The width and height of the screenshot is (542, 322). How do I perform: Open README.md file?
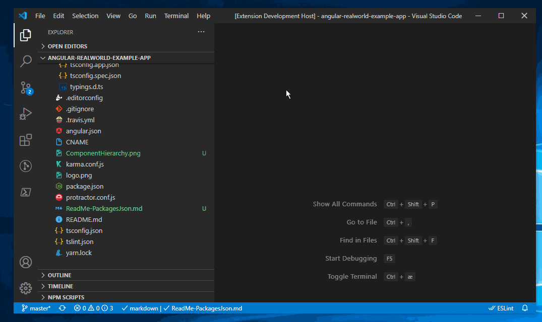tap(126, 219)
